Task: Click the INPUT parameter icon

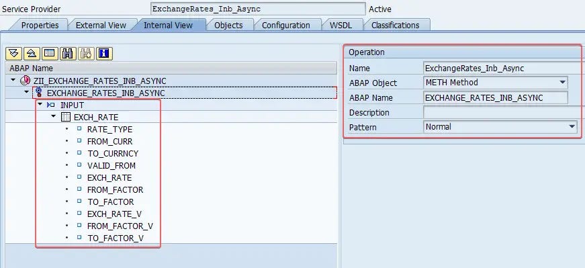Action: [51, 105]
